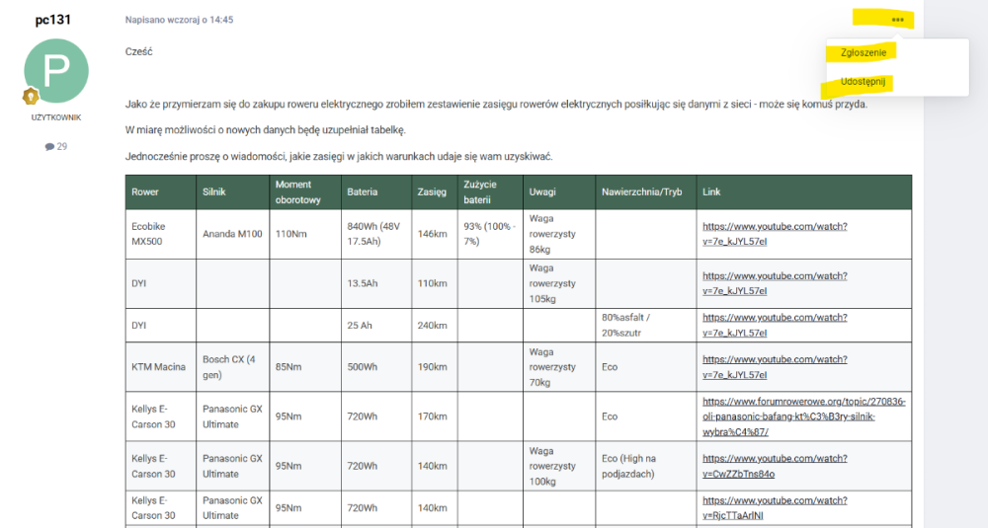Screen dimensions: 988x528
Task: Click the 'Uwagi' column header
Action: [x=559, y=192]
